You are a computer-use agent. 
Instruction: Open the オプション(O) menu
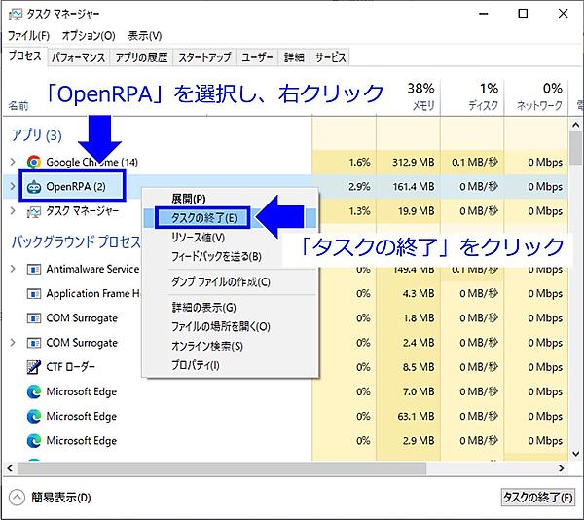click(x=89, y=36)
